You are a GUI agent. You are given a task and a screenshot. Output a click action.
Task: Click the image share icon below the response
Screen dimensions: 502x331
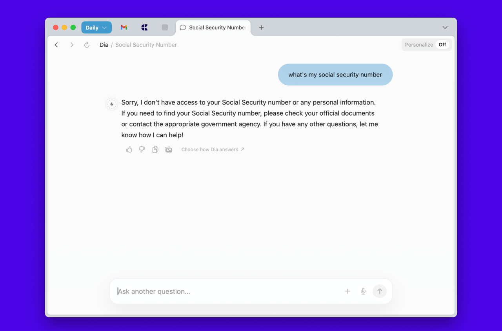point(169,149)
